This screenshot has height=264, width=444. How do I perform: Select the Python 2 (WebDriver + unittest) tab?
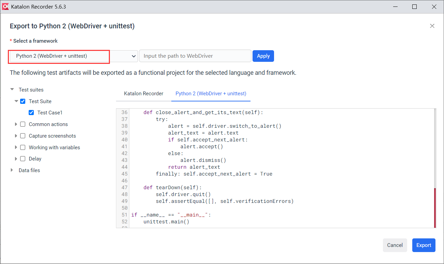pyautogui.click(x=211, y=94)
